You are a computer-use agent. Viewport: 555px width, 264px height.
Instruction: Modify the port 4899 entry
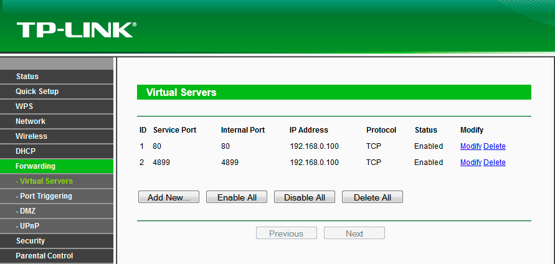[470, 163]
